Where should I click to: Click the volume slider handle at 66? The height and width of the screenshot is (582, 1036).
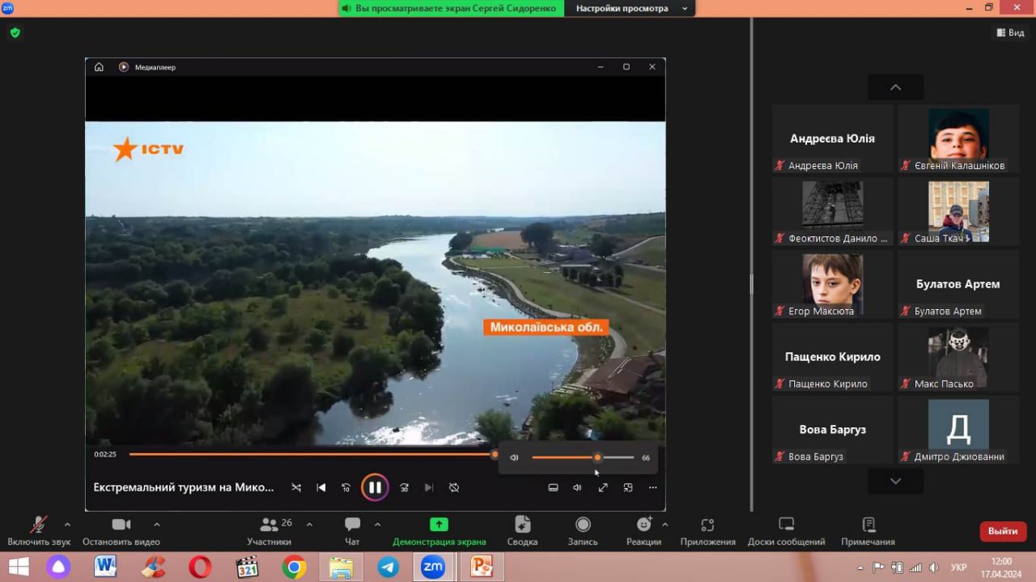tap(597, 457)
